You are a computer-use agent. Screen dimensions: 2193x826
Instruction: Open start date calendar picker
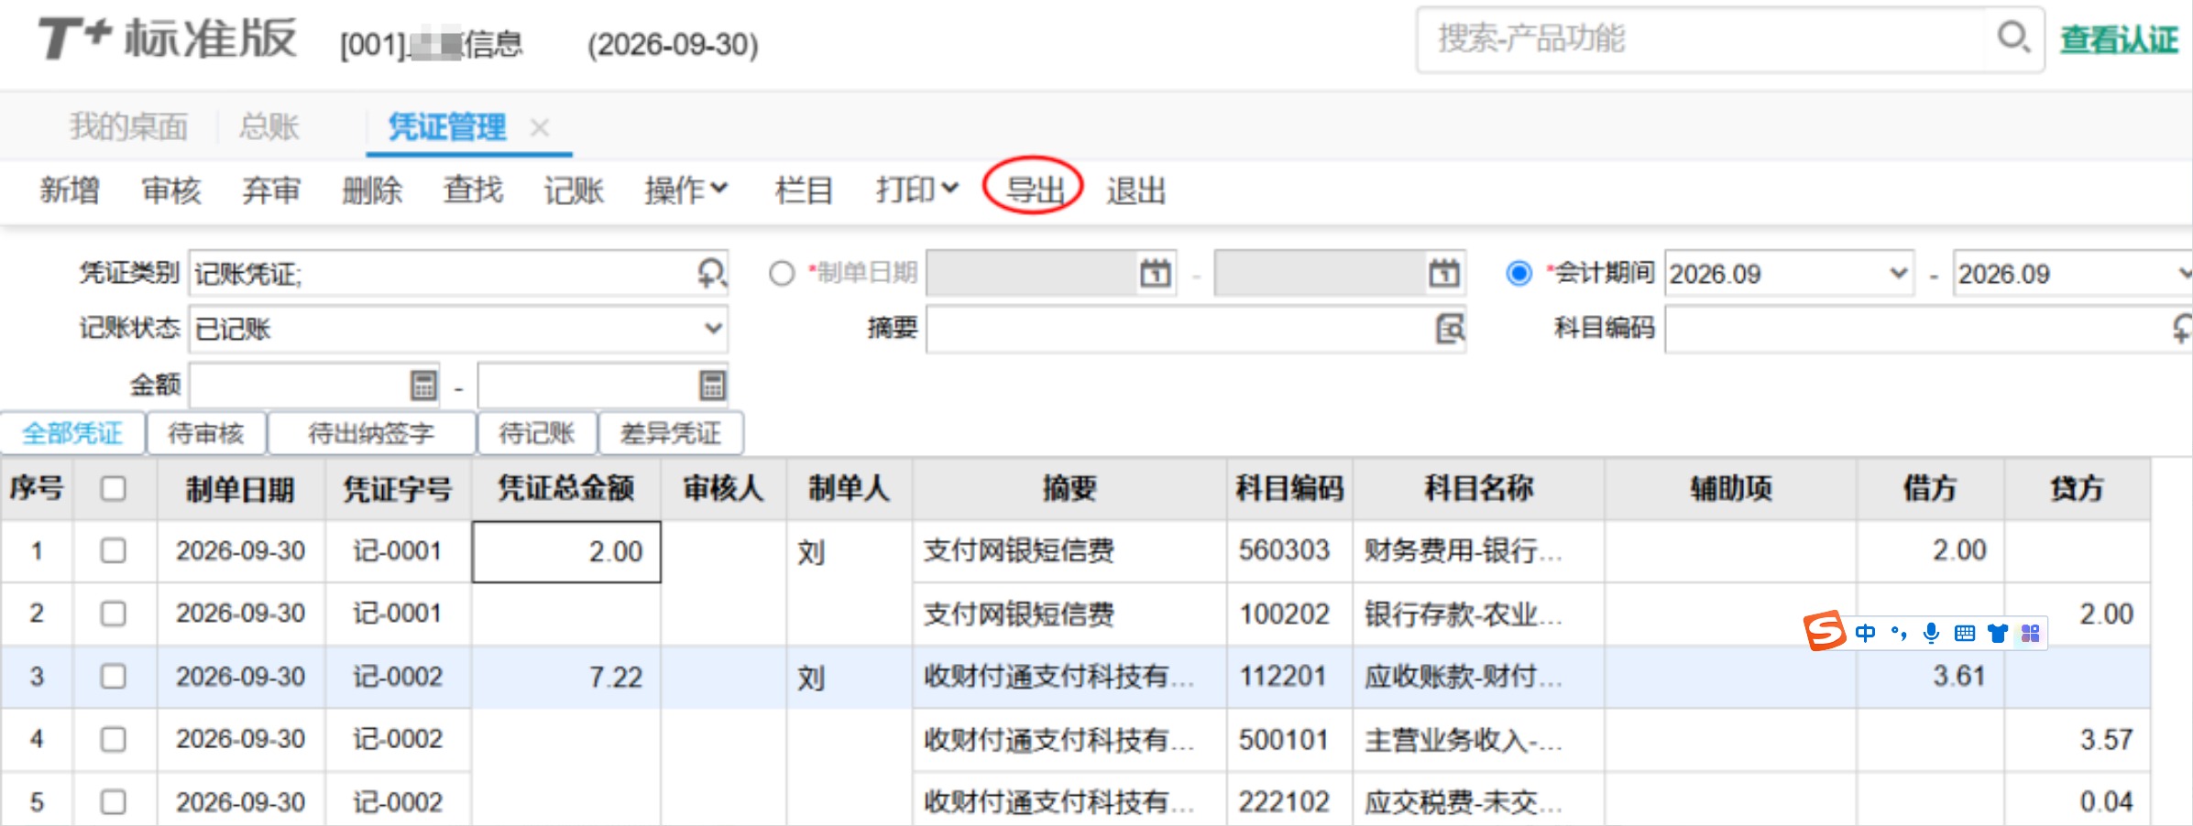tap(1156, 273)
